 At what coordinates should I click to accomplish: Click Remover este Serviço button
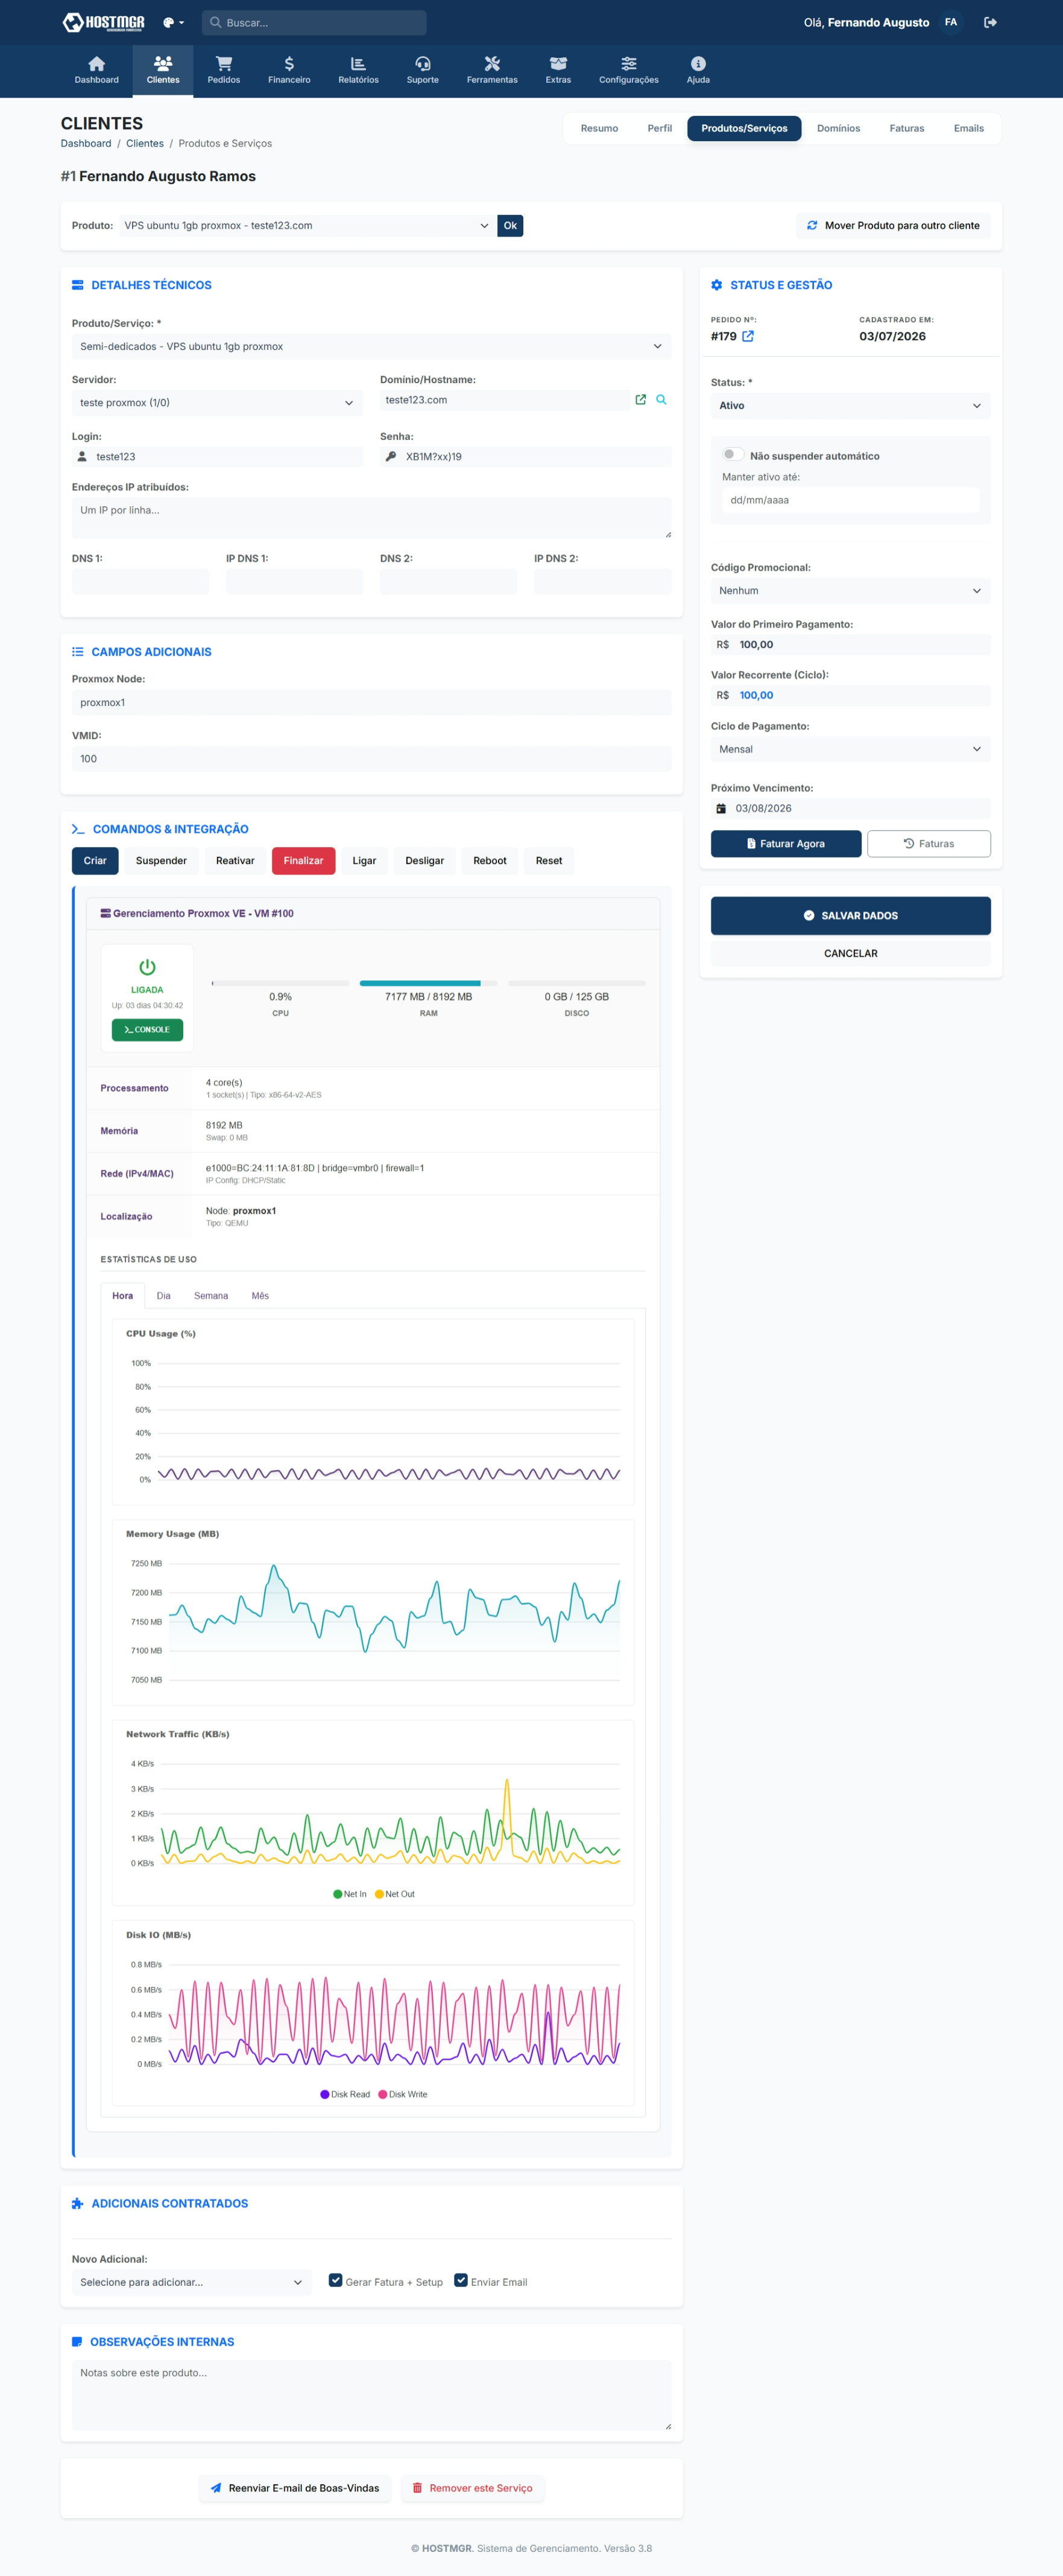473,2487
